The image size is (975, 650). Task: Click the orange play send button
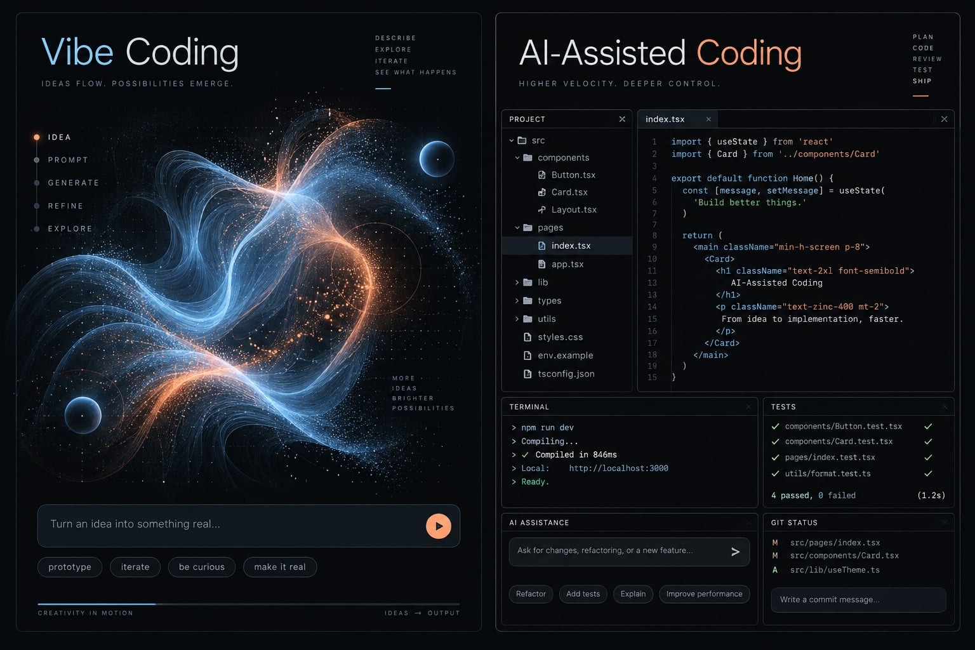(438, 526)
